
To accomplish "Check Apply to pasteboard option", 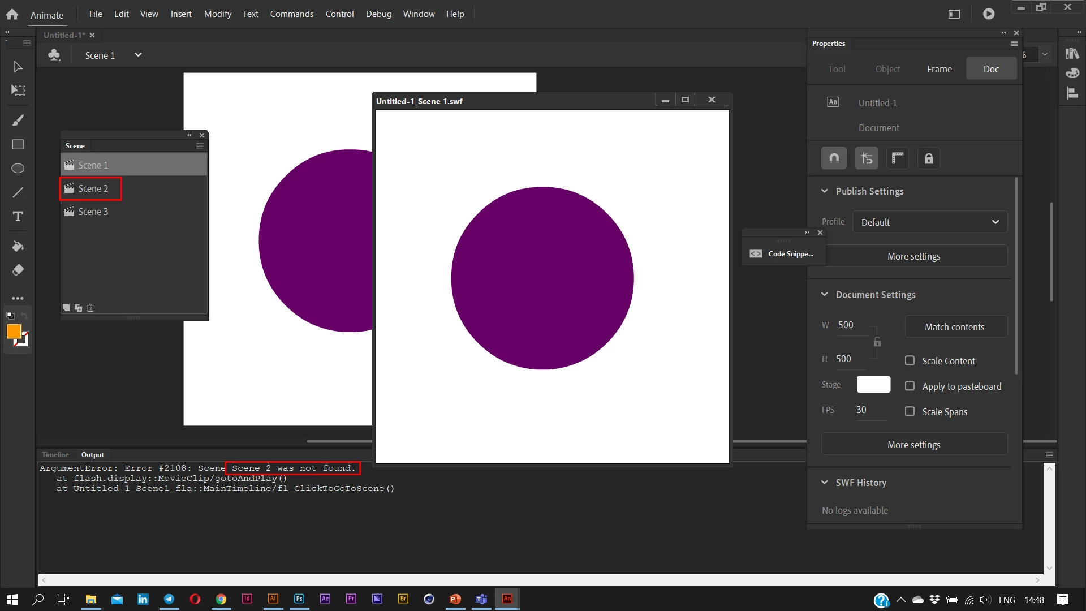I will click(x=910, y=386).
